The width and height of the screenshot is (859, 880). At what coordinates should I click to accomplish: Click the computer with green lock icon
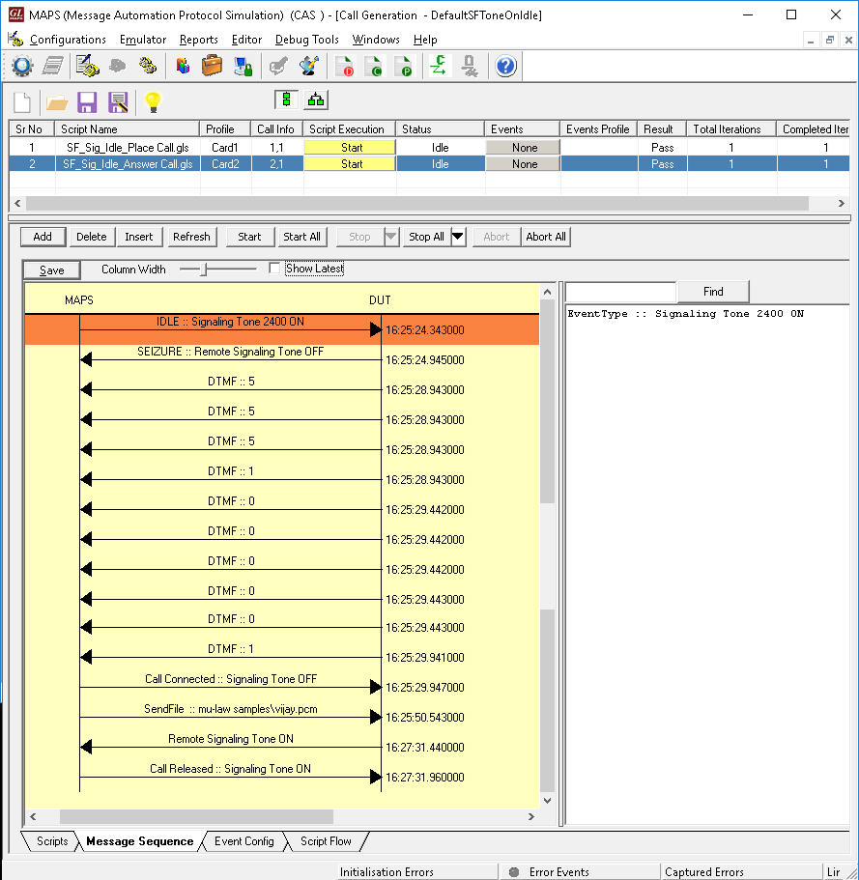tap(243, 67)
